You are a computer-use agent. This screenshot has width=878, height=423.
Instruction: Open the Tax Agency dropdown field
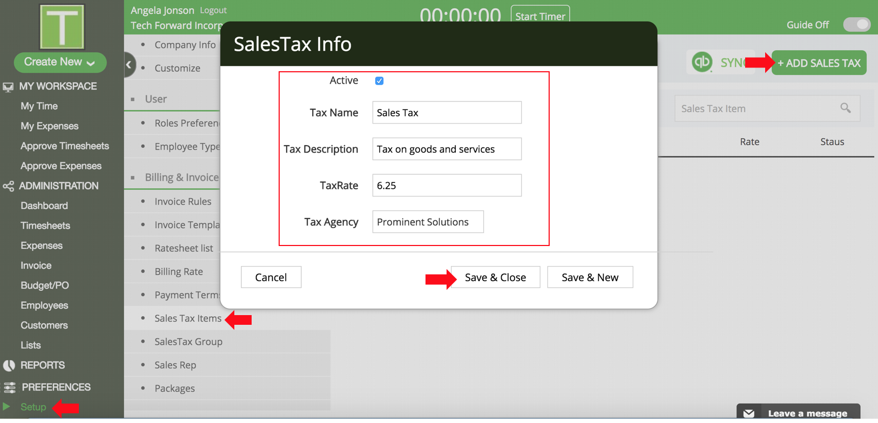(428, 222)
